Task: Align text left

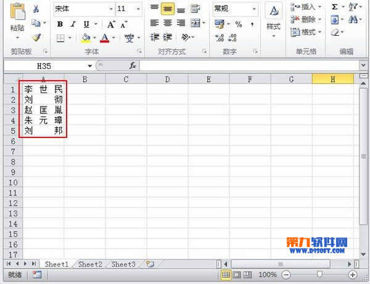Action: [155, 23]
